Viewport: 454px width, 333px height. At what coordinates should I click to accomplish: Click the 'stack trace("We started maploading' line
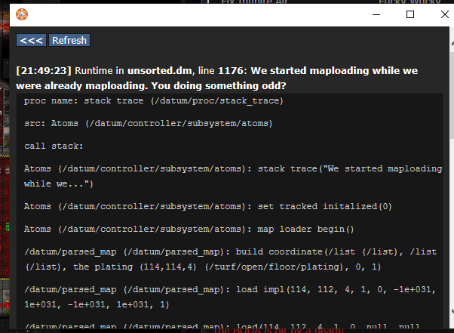coord(233,176)
